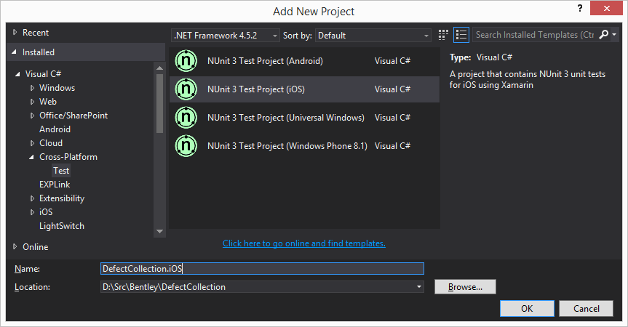Click the NUnit icon for iOS project
628x327 pixels.
(x=186, y=89)
